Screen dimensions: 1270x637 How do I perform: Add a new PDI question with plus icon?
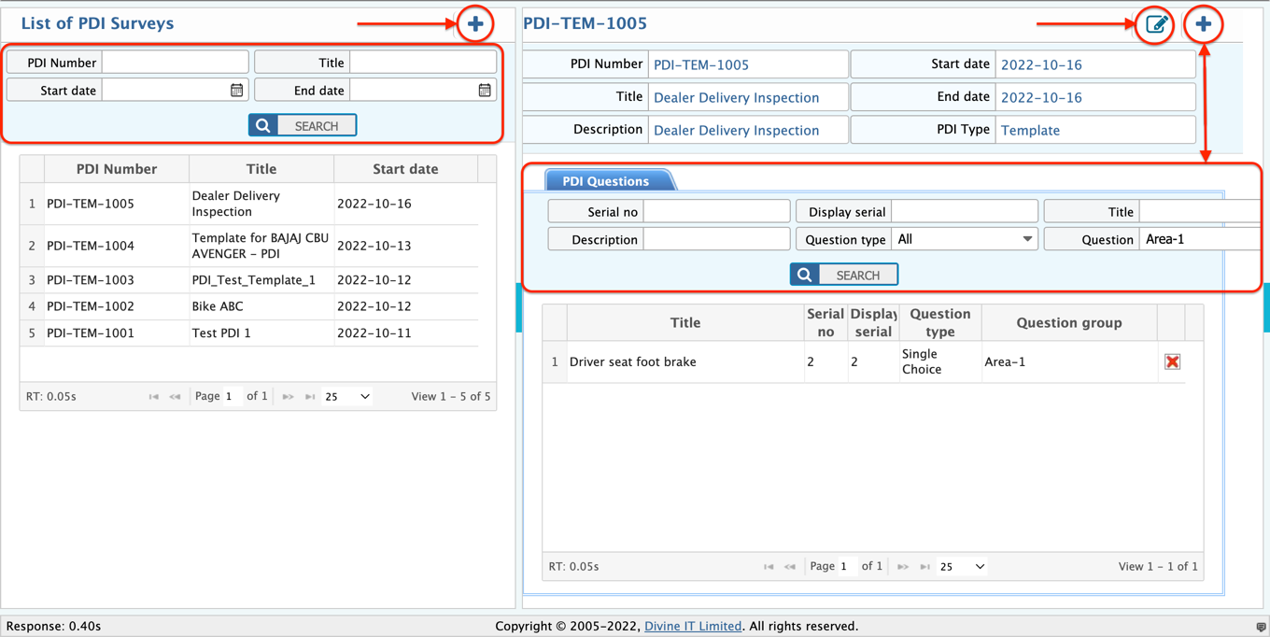(x=1203, y=24)
